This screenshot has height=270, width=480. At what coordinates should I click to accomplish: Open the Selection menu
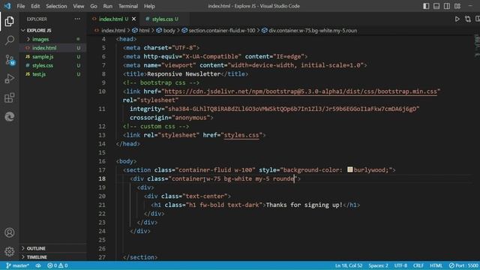pyautogui.click(x=56, y=6)
